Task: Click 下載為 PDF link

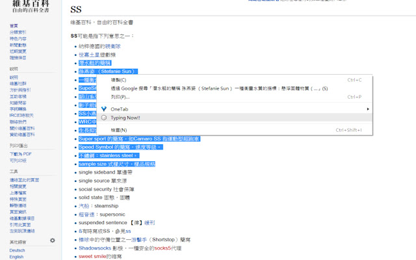Action: tap(20, 154)
